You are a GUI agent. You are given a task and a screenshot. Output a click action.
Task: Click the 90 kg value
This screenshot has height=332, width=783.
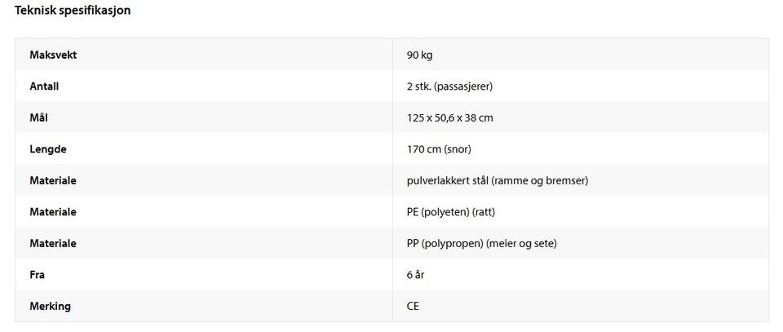coord(419,55)
